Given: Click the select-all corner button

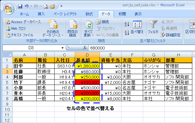Looking at the screenshot, I should 7,55.
